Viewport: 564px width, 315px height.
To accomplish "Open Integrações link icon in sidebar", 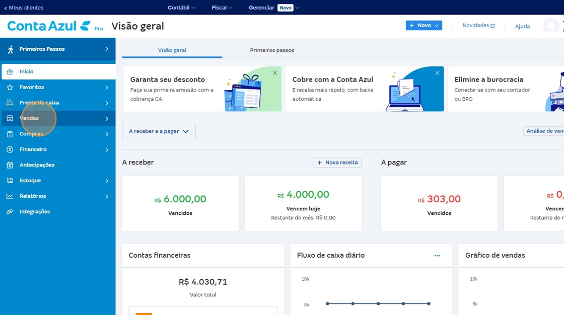I will (x=10, y=212).
